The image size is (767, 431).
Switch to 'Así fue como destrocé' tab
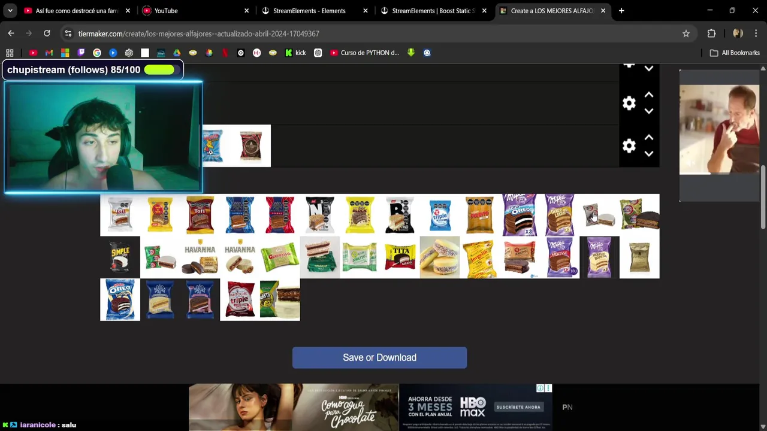click(77, 11)
